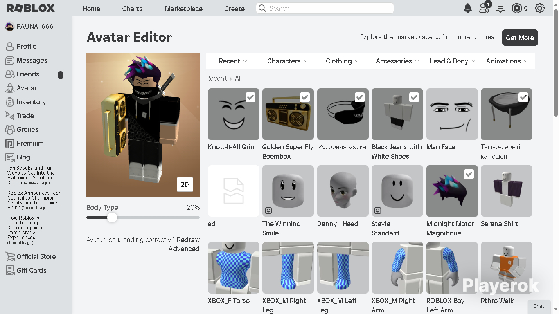The width and height of the screenshot is (559, 314).
Task: Go to Home in top navigation
Action: point(91,8)
